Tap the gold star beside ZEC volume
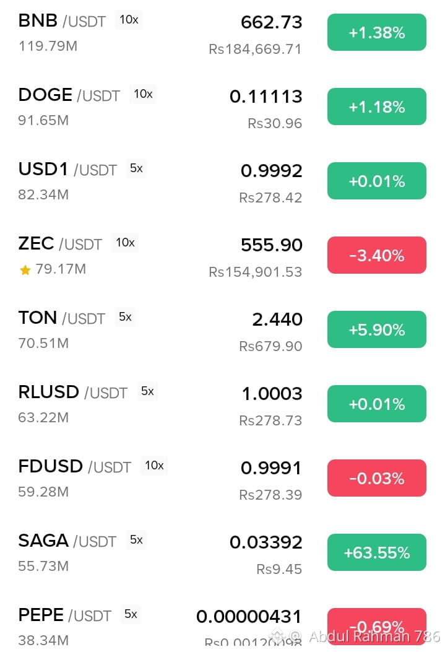Image resolution: width=445 pixels, height=652 pixels. pyautogui.click(x=25, y=271)
